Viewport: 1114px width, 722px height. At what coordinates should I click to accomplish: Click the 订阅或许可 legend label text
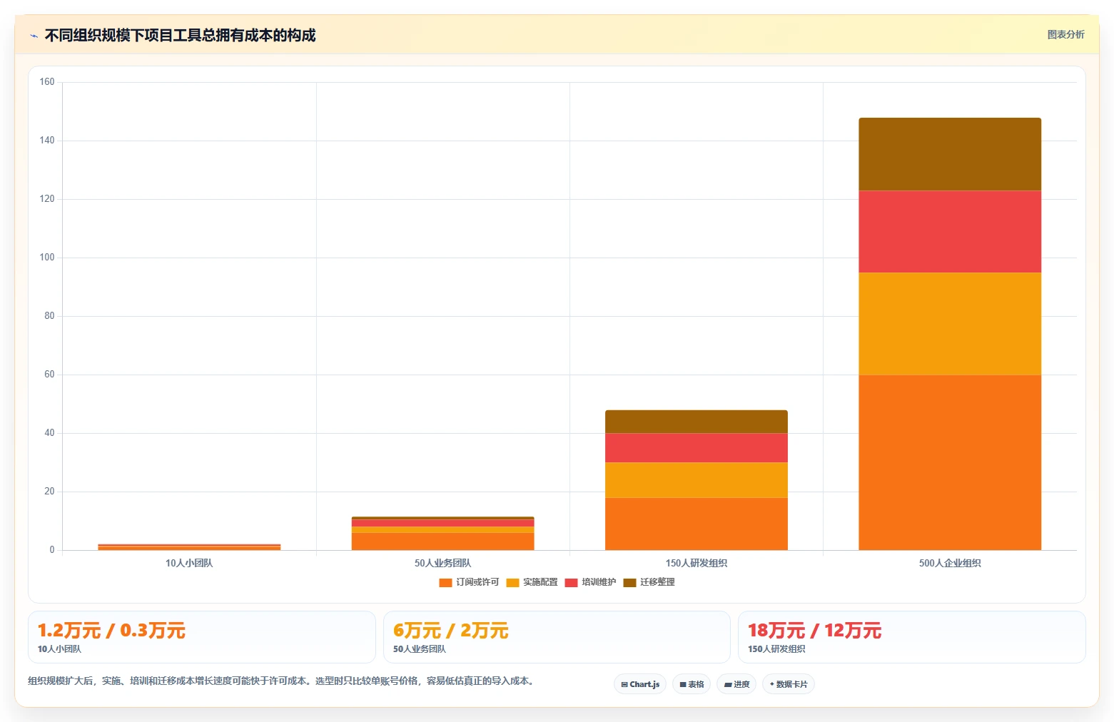click(477, 582)
